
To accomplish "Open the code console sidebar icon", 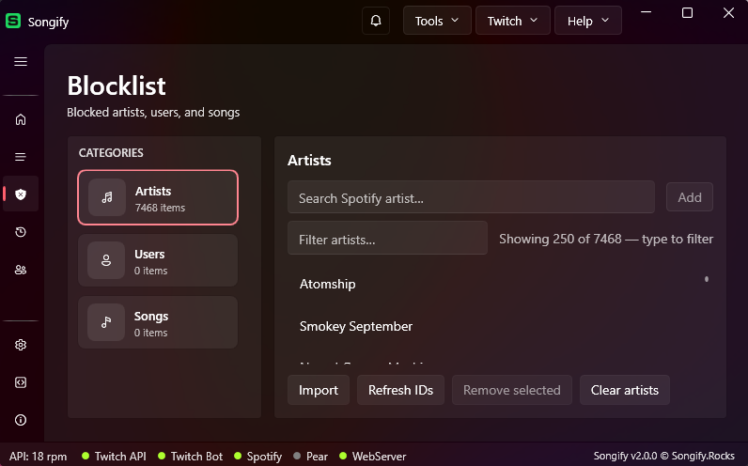I will [21, 382].
